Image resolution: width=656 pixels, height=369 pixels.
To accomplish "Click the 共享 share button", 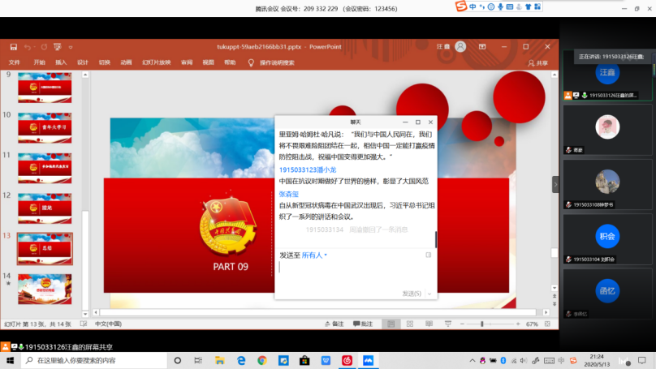I will click(x=537, y=63).
